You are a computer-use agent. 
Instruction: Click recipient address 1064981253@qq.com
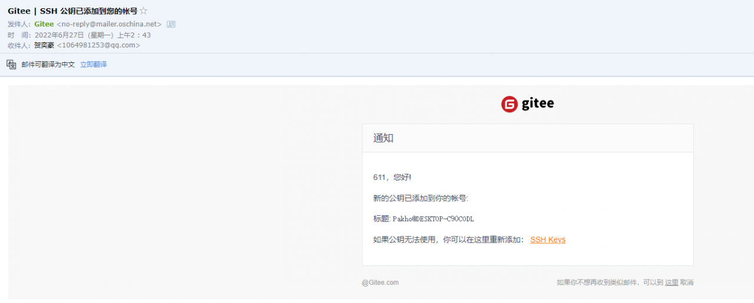click(99, 45)
